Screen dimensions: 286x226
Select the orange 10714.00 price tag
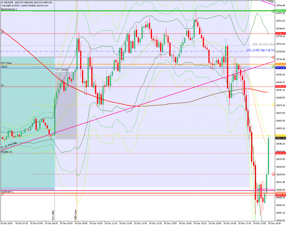pos(280,64)
